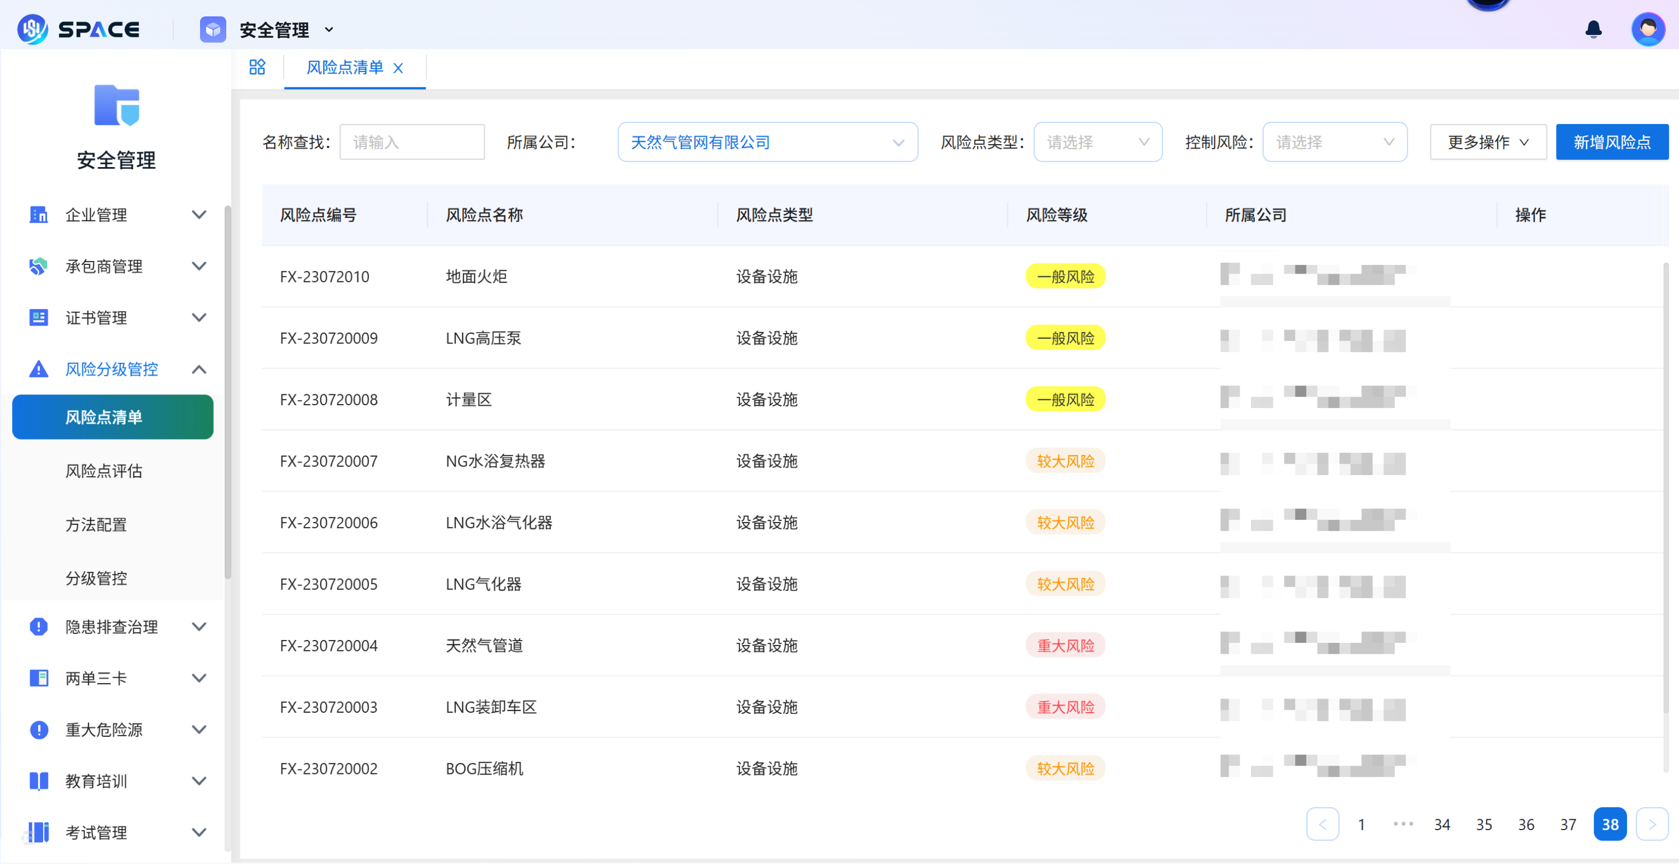Open the 风险点类型 dropdown
Viewport: 1679px width, 864px height.
(x=1097, y=142)
